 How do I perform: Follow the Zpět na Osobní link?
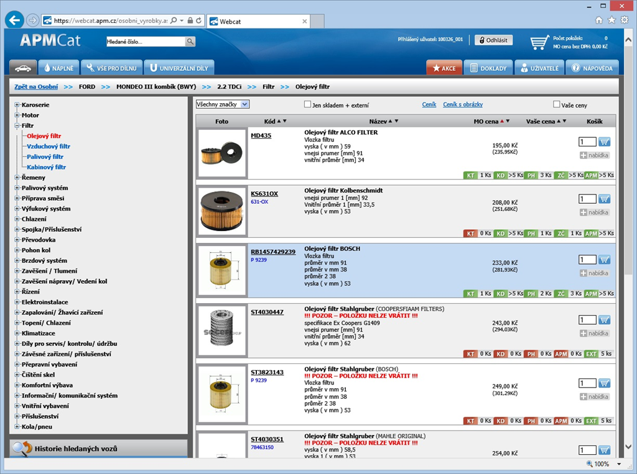[x=36, y=86]
